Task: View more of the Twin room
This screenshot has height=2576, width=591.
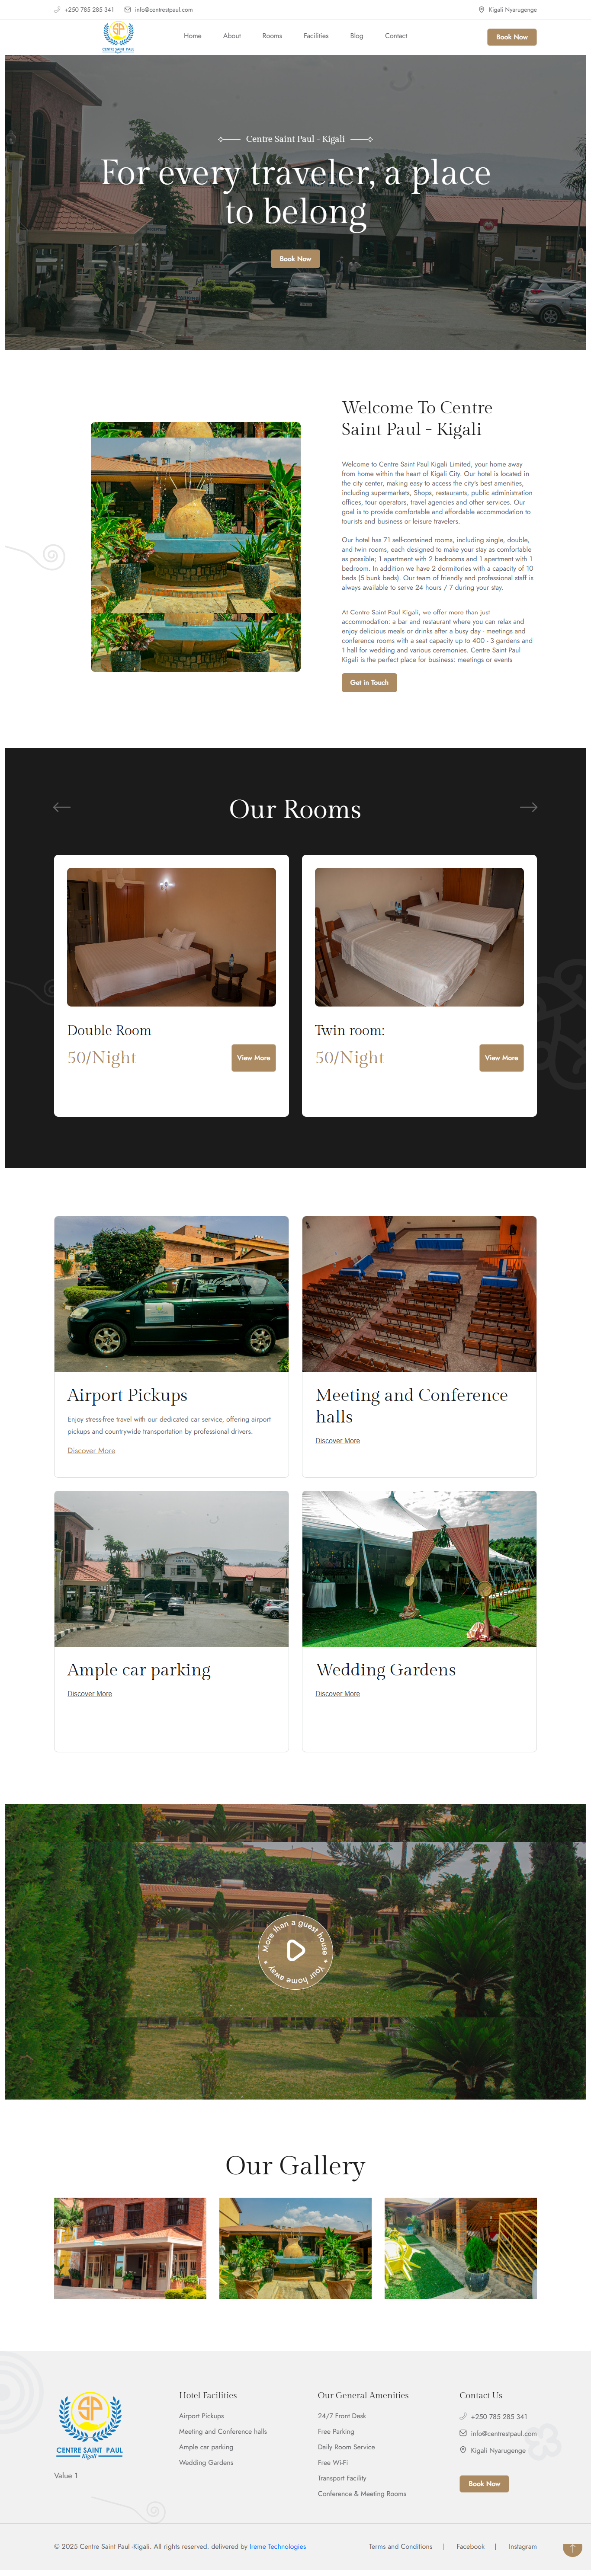Action: coord(501,1058)
